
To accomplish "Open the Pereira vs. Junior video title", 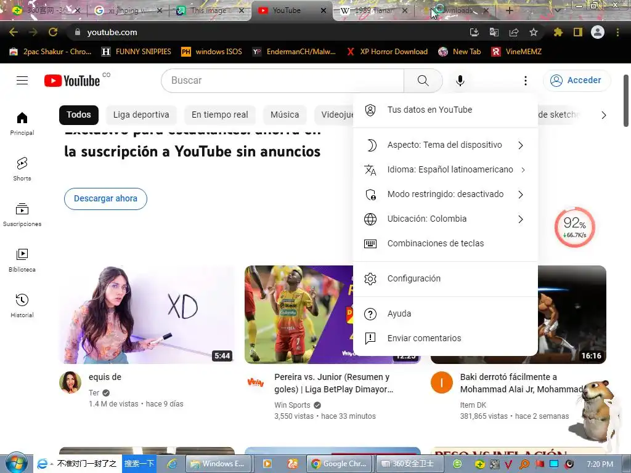I will pyautogui.click(x=333, y=383).
